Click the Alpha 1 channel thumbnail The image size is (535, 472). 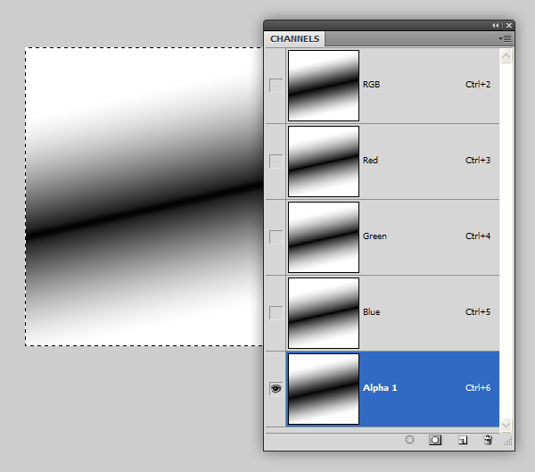(324, 389)
